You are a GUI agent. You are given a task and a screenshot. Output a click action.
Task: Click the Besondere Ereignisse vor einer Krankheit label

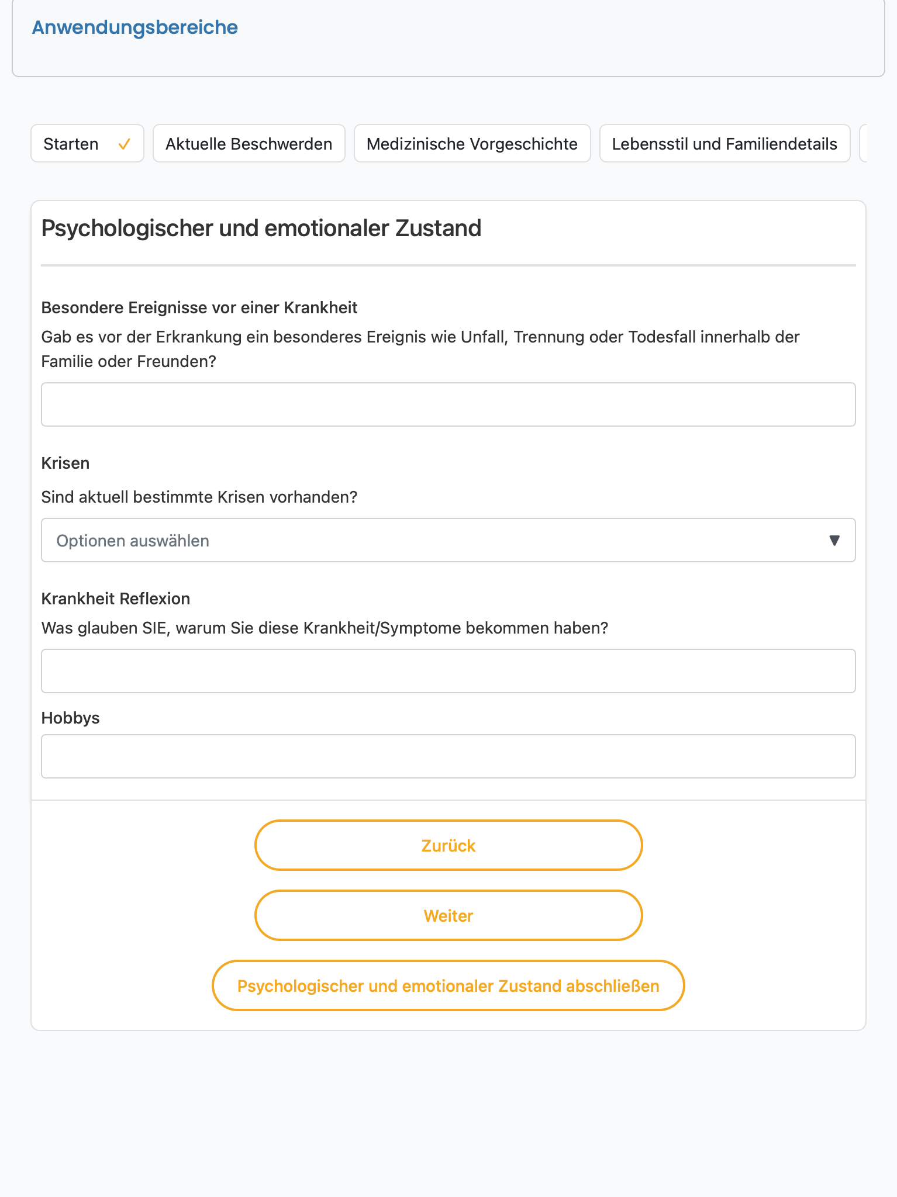click(x=199, y=307)
